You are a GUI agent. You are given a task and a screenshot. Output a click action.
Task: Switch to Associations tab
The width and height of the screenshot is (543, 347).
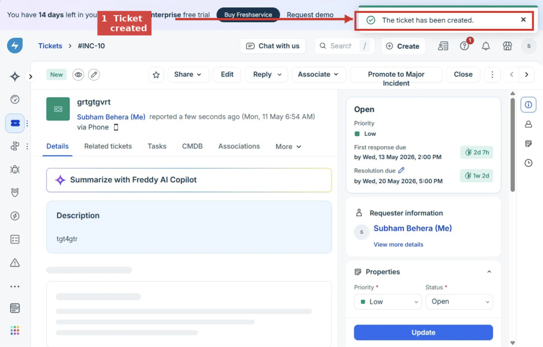(239, 146)
